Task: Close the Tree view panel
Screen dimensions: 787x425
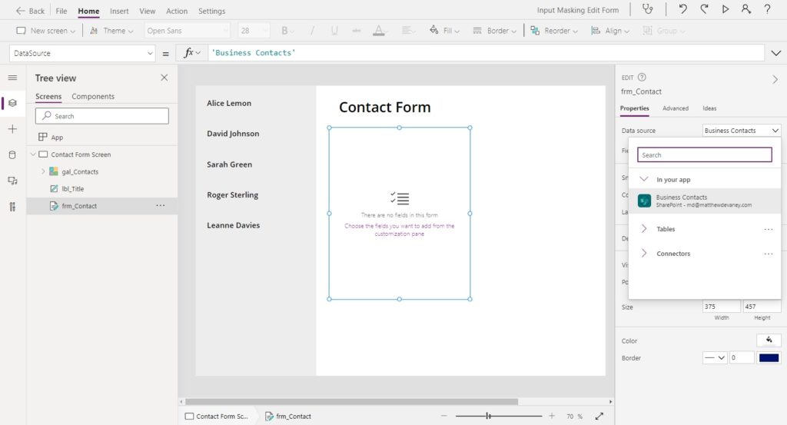Action: pos(164,78)
